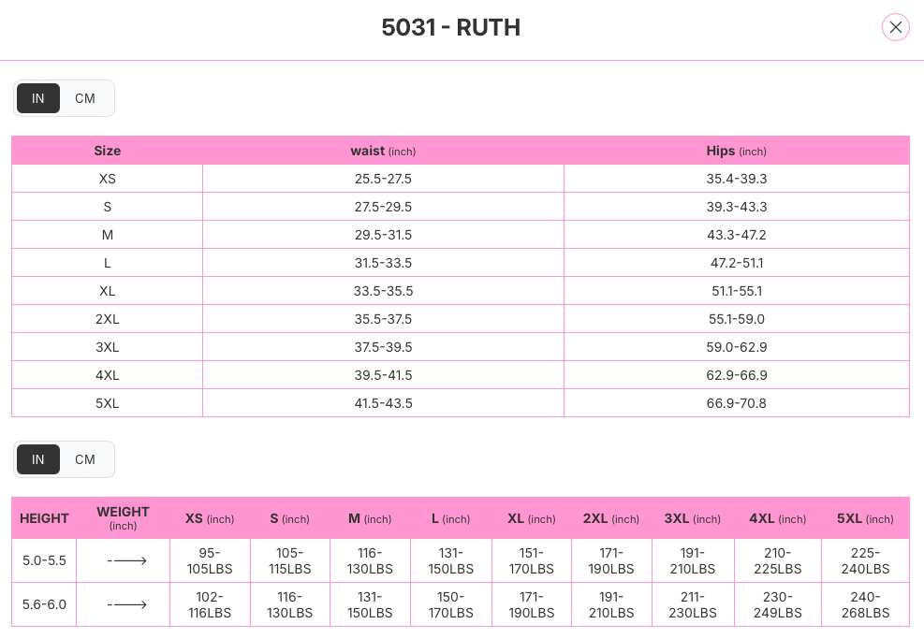Click the Hips (inch) column header

point(736,151)
